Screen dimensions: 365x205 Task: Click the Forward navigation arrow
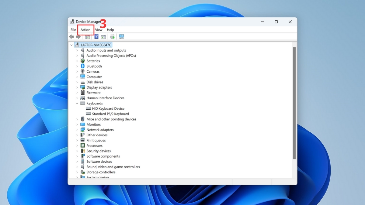tap(78, 36)
